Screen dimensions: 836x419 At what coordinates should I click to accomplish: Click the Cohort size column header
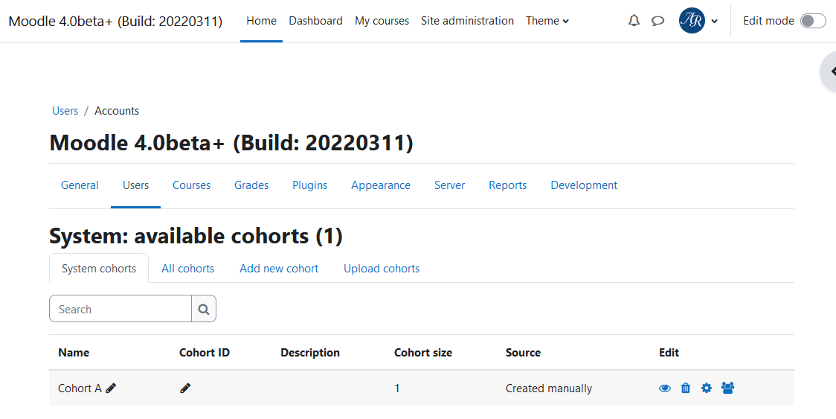pos(422,352)
